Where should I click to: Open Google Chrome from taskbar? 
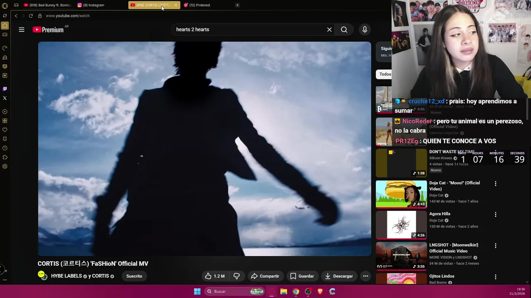point(296,291)
